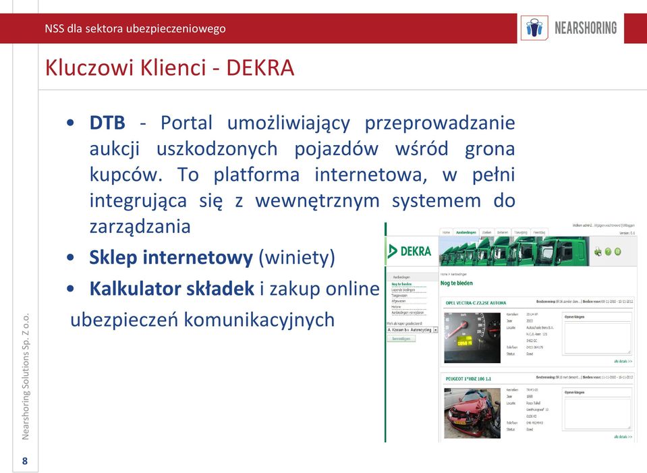The image size is (647, 473).
Task: Open the Toewijzing tab
Action: tap(521, 232)
